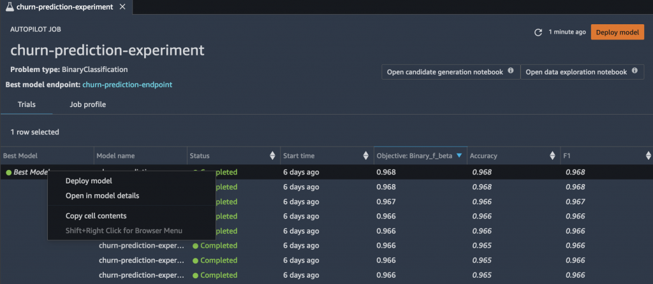This screenshot has width=653, height=284.
Task: Select the F1 cell showing 0.967
Action: pos(576,202)
